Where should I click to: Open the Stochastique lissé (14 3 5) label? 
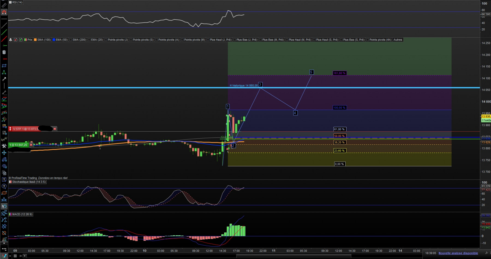(29, 182)
